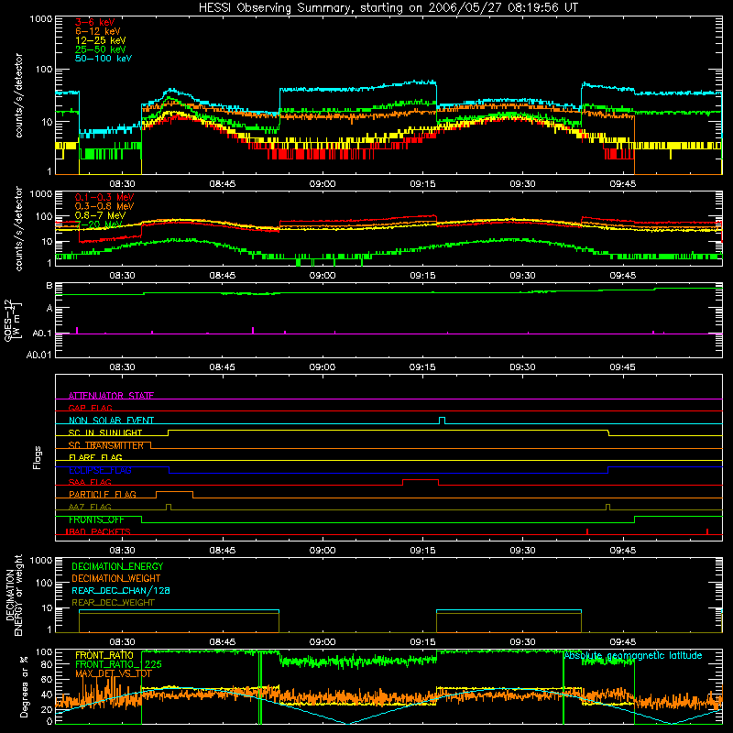Select the DECIMATION_ENERGY legend label

click(x=117, y=566)
